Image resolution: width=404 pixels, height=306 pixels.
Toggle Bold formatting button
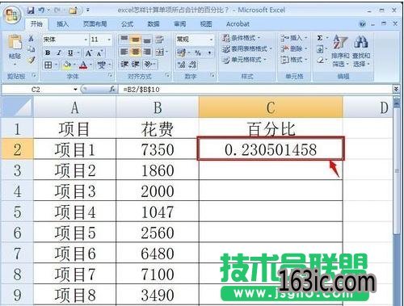(48, 52)
